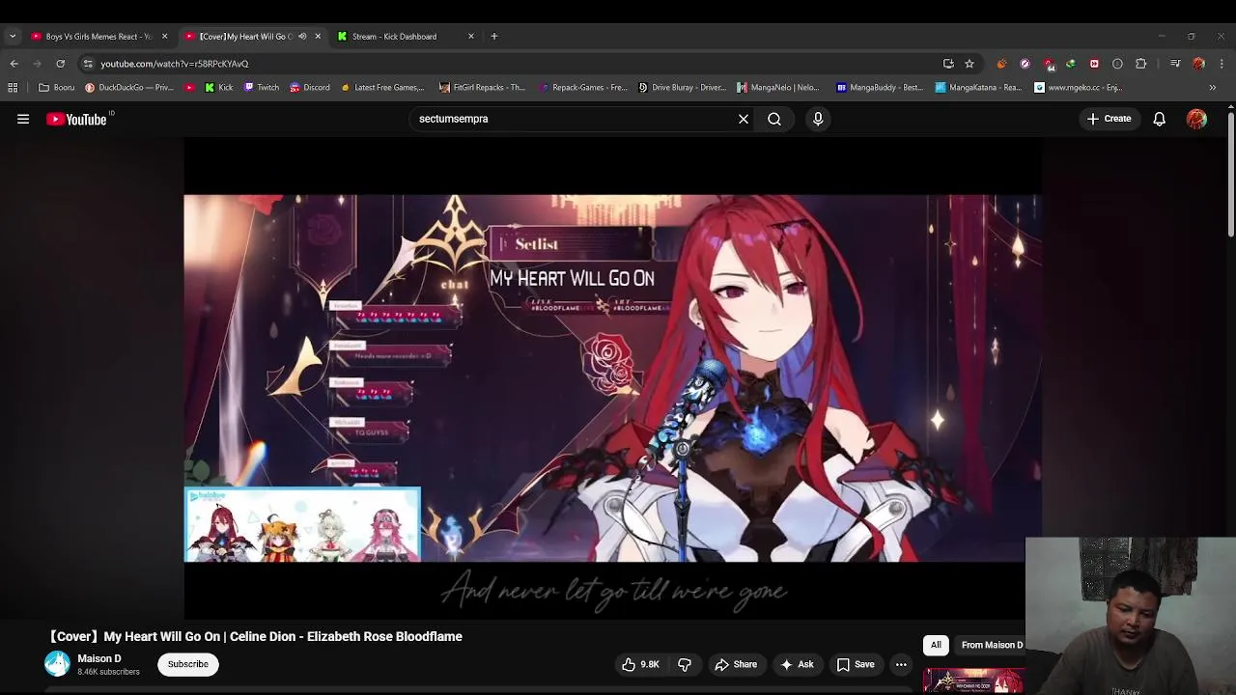
Task: Click the page vertical scrollbar
Action: 1230,174
